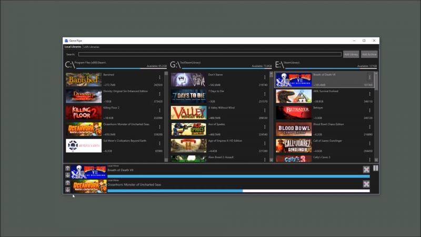Select the Banished game thumbnail
Image resolution: width=421 pixels, height=237 pixels.
point(84,80)
